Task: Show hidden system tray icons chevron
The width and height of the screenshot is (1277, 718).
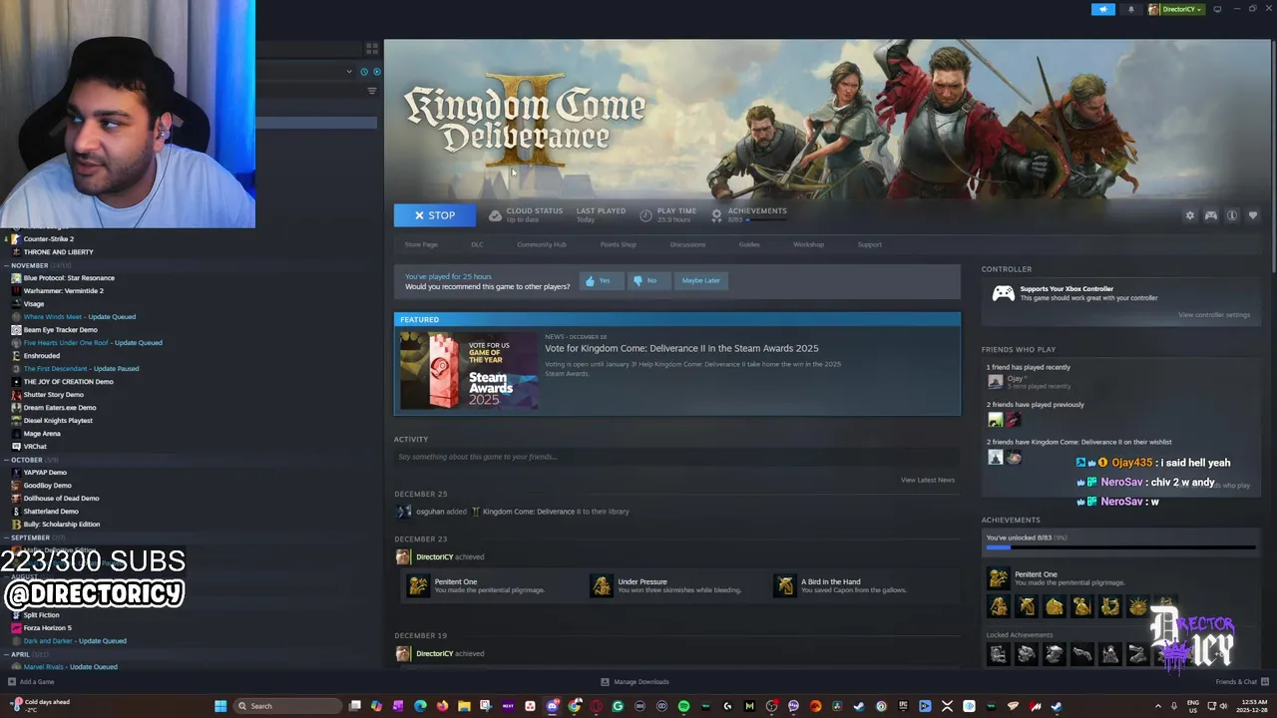Action: (x=1158, y=706)
